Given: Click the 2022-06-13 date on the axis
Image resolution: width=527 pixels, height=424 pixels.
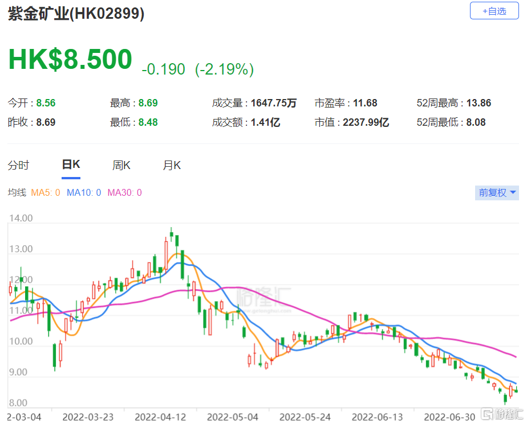Looking at the screenshot, I should (377, 417).
